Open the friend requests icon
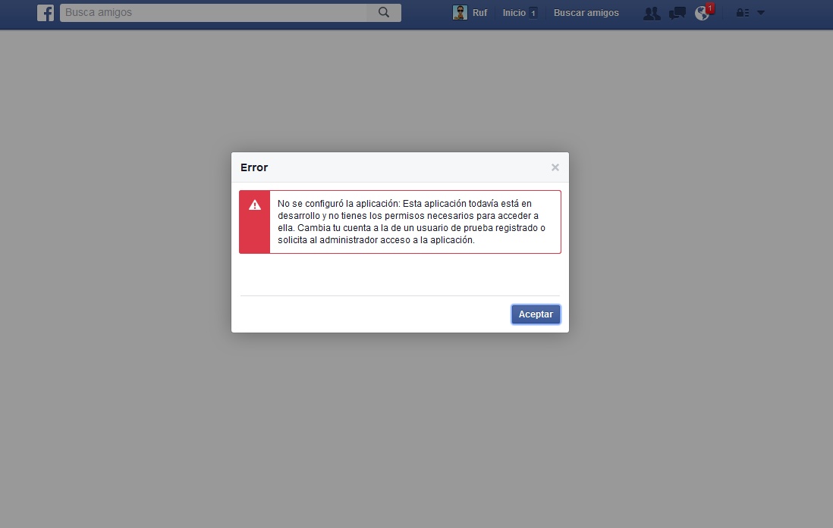This screenshot has width=833, height=528. pos(651,14)
